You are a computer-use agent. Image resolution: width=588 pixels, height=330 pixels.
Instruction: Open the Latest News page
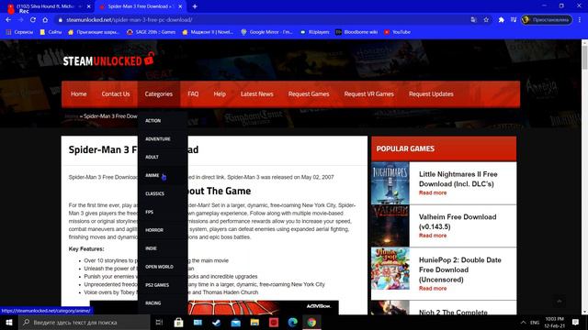click(257, 93)
